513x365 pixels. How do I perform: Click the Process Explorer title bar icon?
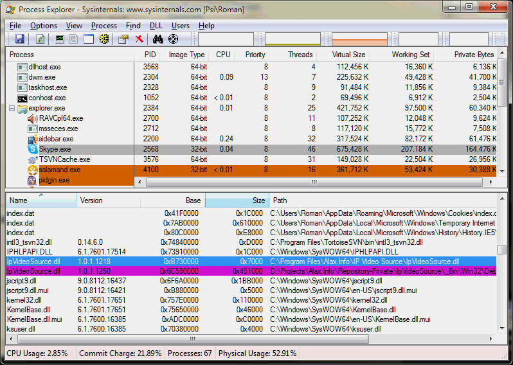10,10
